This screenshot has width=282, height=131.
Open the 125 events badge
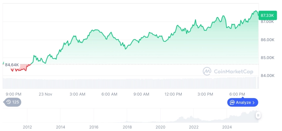point(13,102)
